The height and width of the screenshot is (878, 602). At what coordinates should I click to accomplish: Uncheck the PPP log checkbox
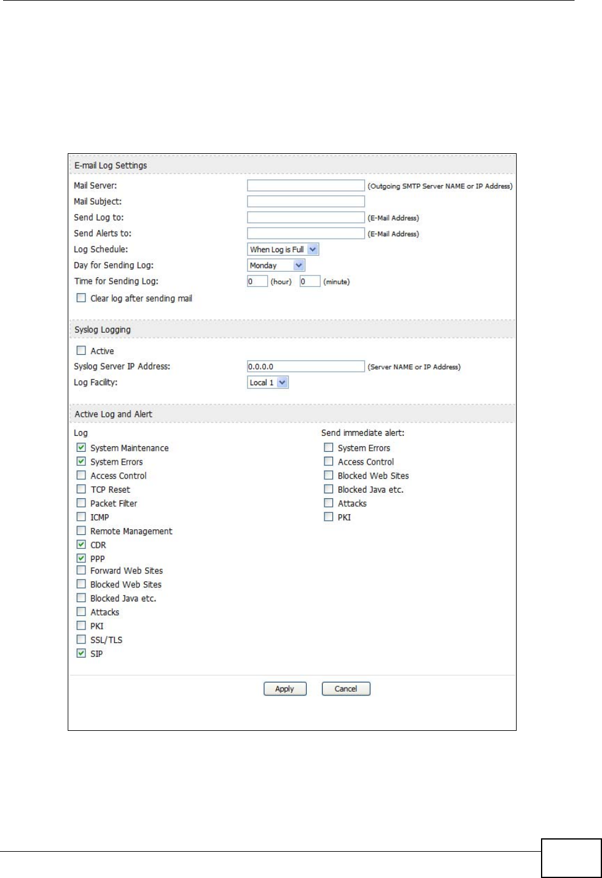pyautogui.click(x=81, y=558)
